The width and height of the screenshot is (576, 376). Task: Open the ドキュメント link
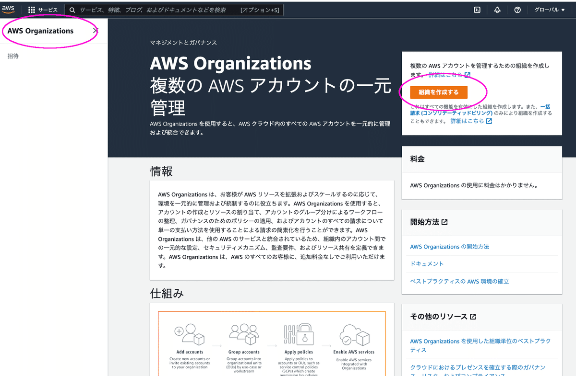(x=427, y=264)
